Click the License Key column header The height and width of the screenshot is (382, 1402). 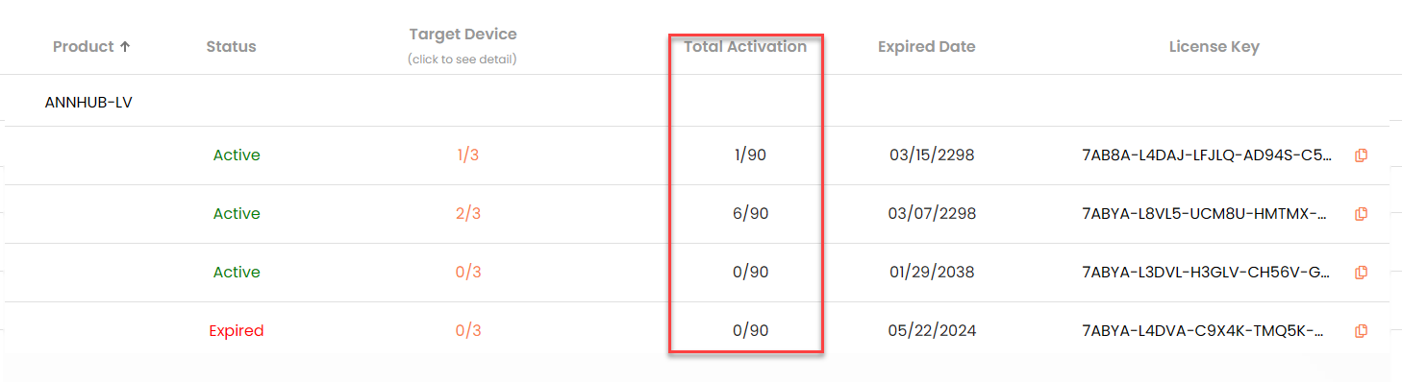coord(1214,46)
